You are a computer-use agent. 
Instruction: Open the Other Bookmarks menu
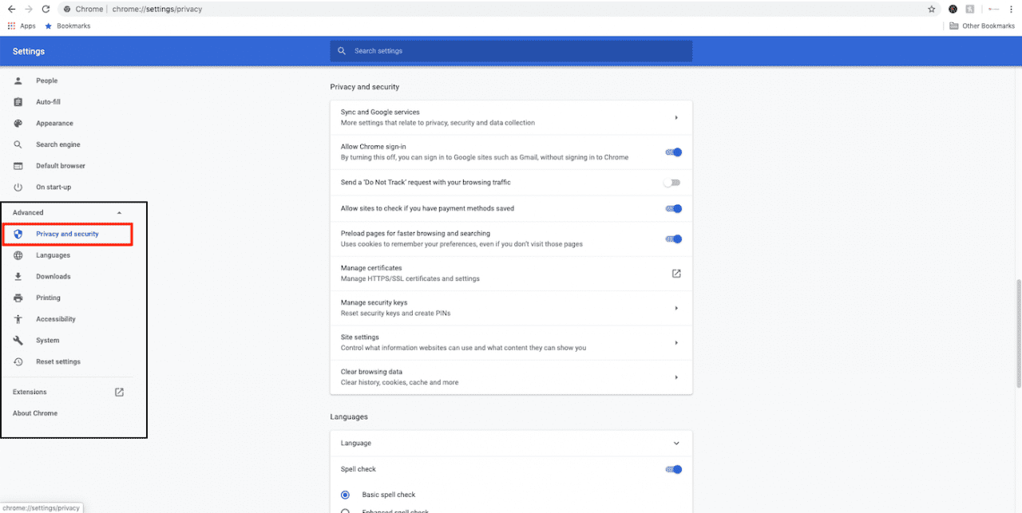click(x=981, y=26)
